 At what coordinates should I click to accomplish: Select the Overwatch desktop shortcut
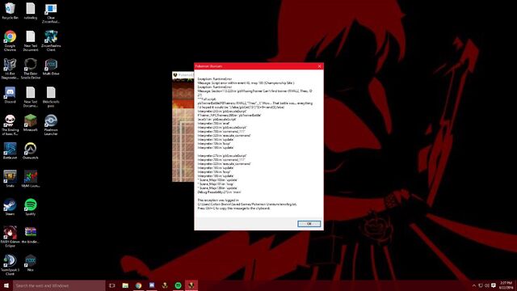(31, 151)
